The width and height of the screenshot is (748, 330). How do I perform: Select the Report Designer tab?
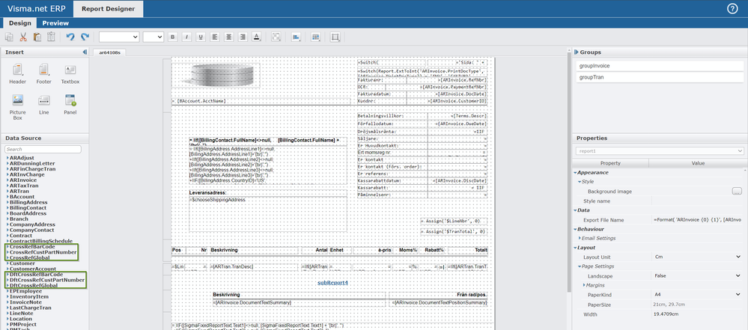108,8
